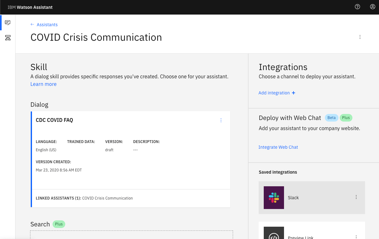Image resolution: width=379 pixels, height=239 pixels.
Task: Click the TRAINED DATA label
Action: click(x=81, y=142)
